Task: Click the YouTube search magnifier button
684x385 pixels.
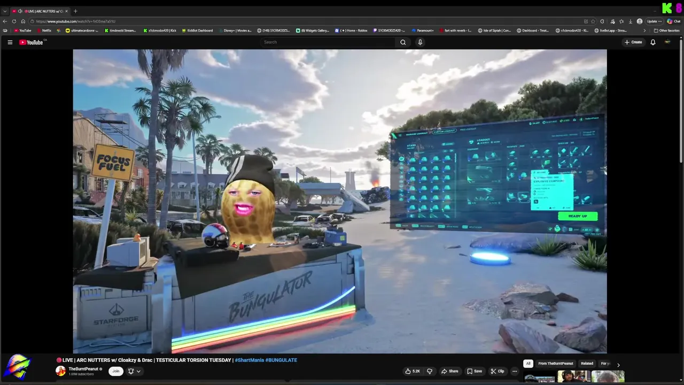Action: click(x=403, y=42)
